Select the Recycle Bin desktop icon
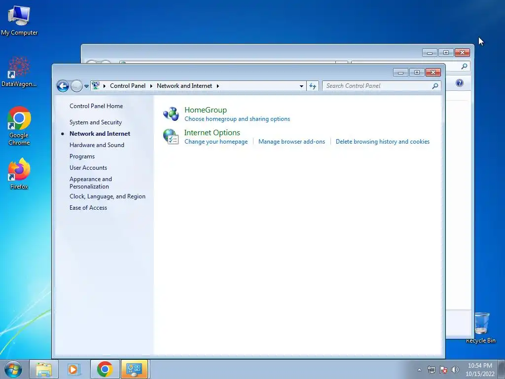 coord(481,328)
